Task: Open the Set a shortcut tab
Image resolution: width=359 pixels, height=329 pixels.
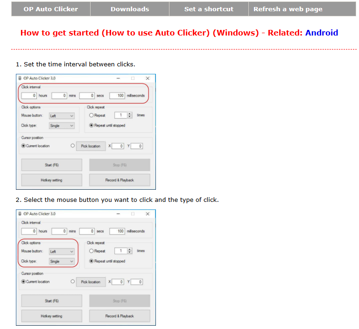Action: coord(209,9)
